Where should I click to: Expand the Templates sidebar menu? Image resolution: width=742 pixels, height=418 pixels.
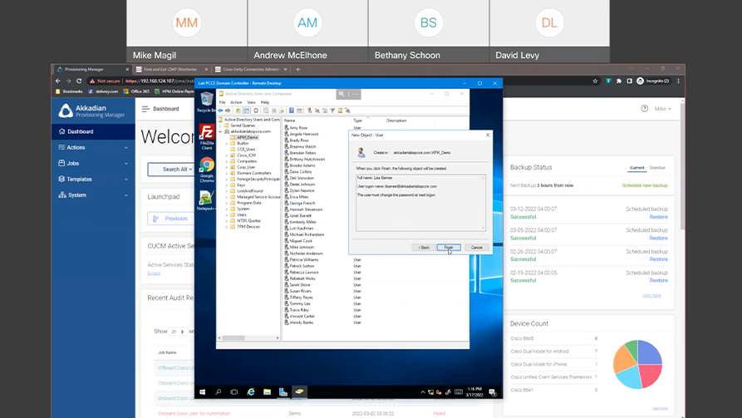(93, 179)
